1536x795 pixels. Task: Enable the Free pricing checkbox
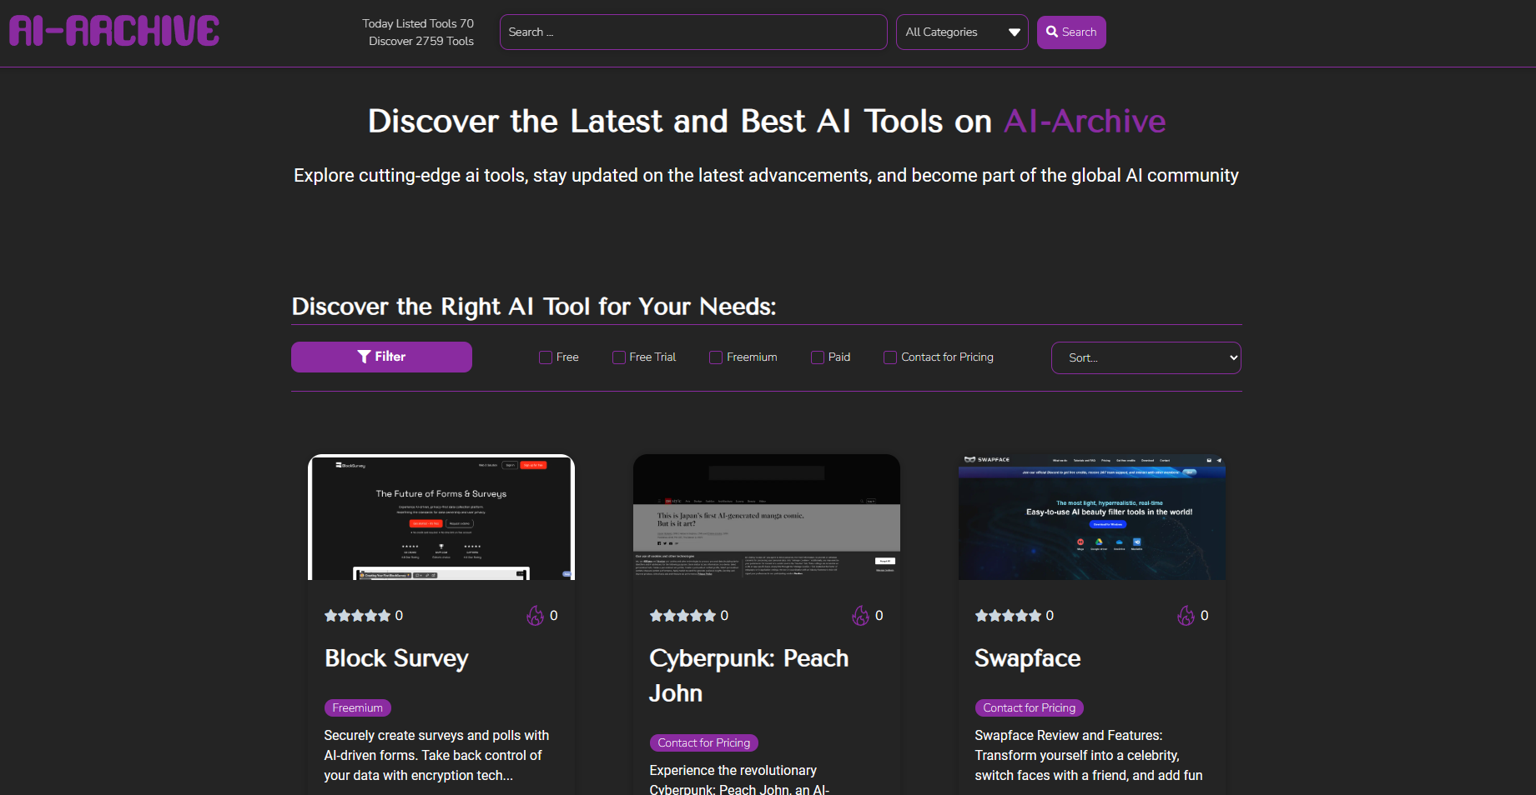pyautogui.click(x=546, y=357)
